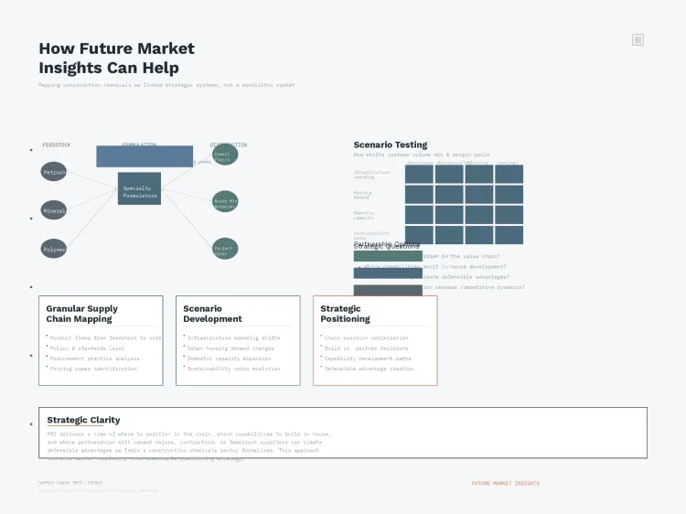Open the Scenario Development card
The width and height of the screenshot is (686, 514).
[238, 340]
